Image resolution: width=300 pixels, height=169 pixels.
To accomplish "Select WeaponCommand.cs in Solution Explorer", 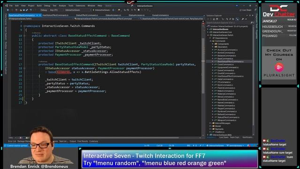I will tap(227, 120).
